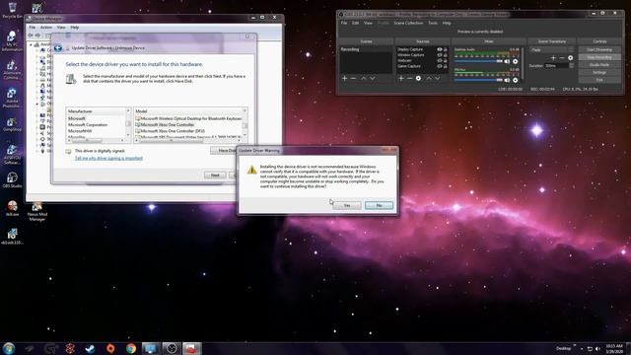Toggle visibility of Window Capture source
The image size is (631, 355).
point(440,55)
